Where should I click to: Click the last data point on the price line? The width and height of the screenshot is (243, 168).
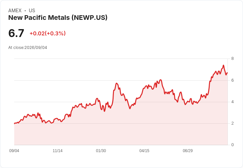[227, 73]
